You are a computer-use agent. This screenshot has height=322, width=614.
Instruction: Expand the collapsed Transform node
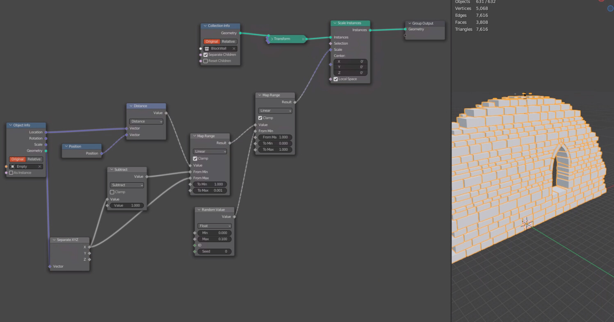271,39
